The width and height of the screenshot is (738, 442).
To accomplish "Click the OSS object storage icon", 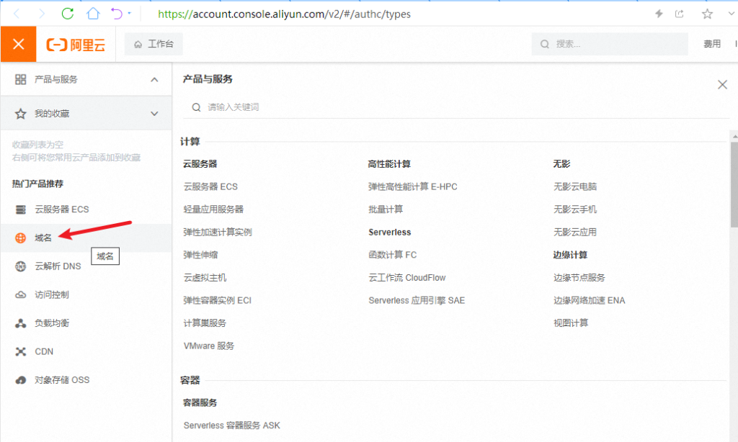I will (21, 380).
